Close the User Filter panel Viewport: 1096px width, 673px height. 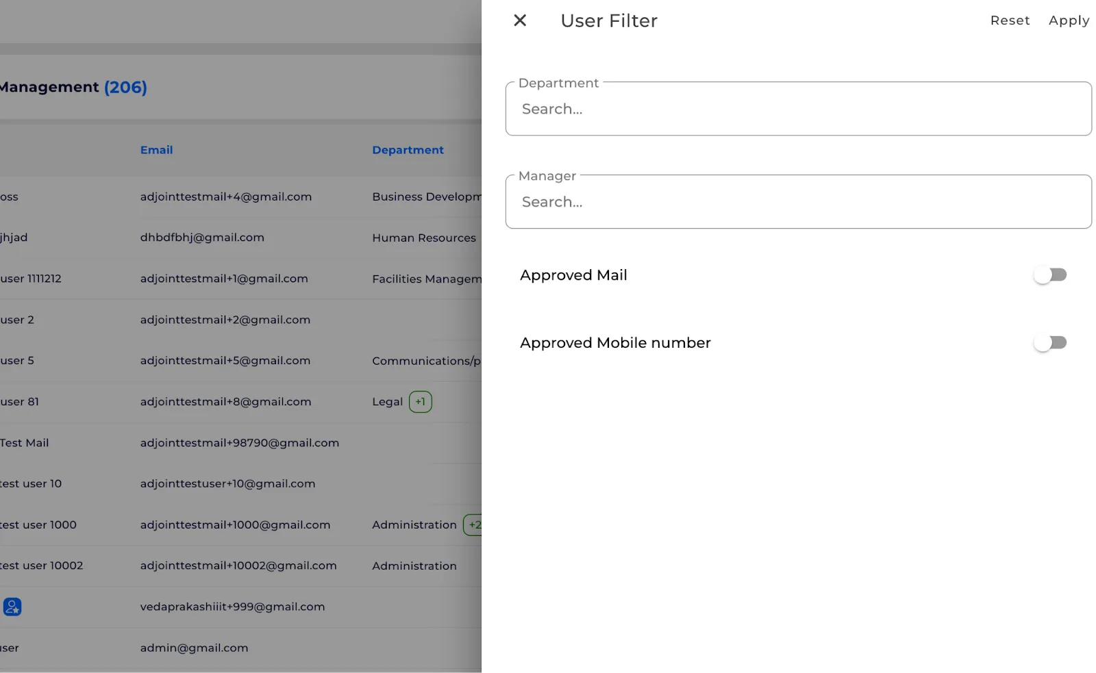point(520,21)
